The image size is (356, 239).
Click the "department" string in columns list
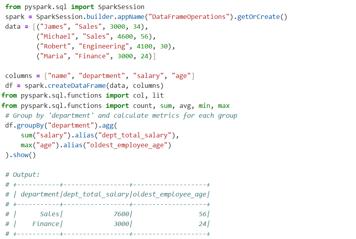tap(102, 76)
